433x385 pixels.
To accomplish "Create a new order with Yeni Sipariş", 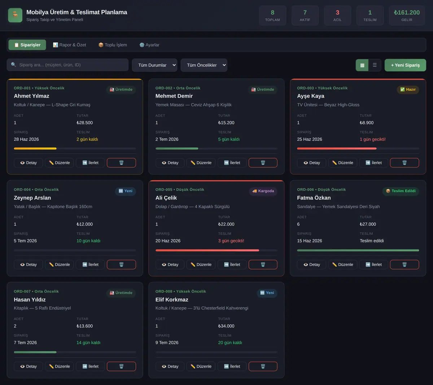I will coord(405,65).
